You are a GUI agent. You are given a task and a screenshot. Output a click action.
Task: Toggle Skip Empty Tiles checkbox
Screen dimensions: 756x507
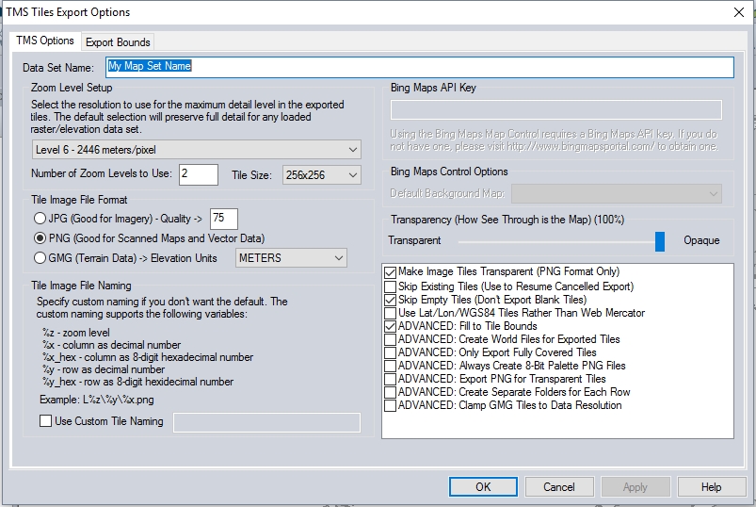pyautogui.click(x=390, y=300)
